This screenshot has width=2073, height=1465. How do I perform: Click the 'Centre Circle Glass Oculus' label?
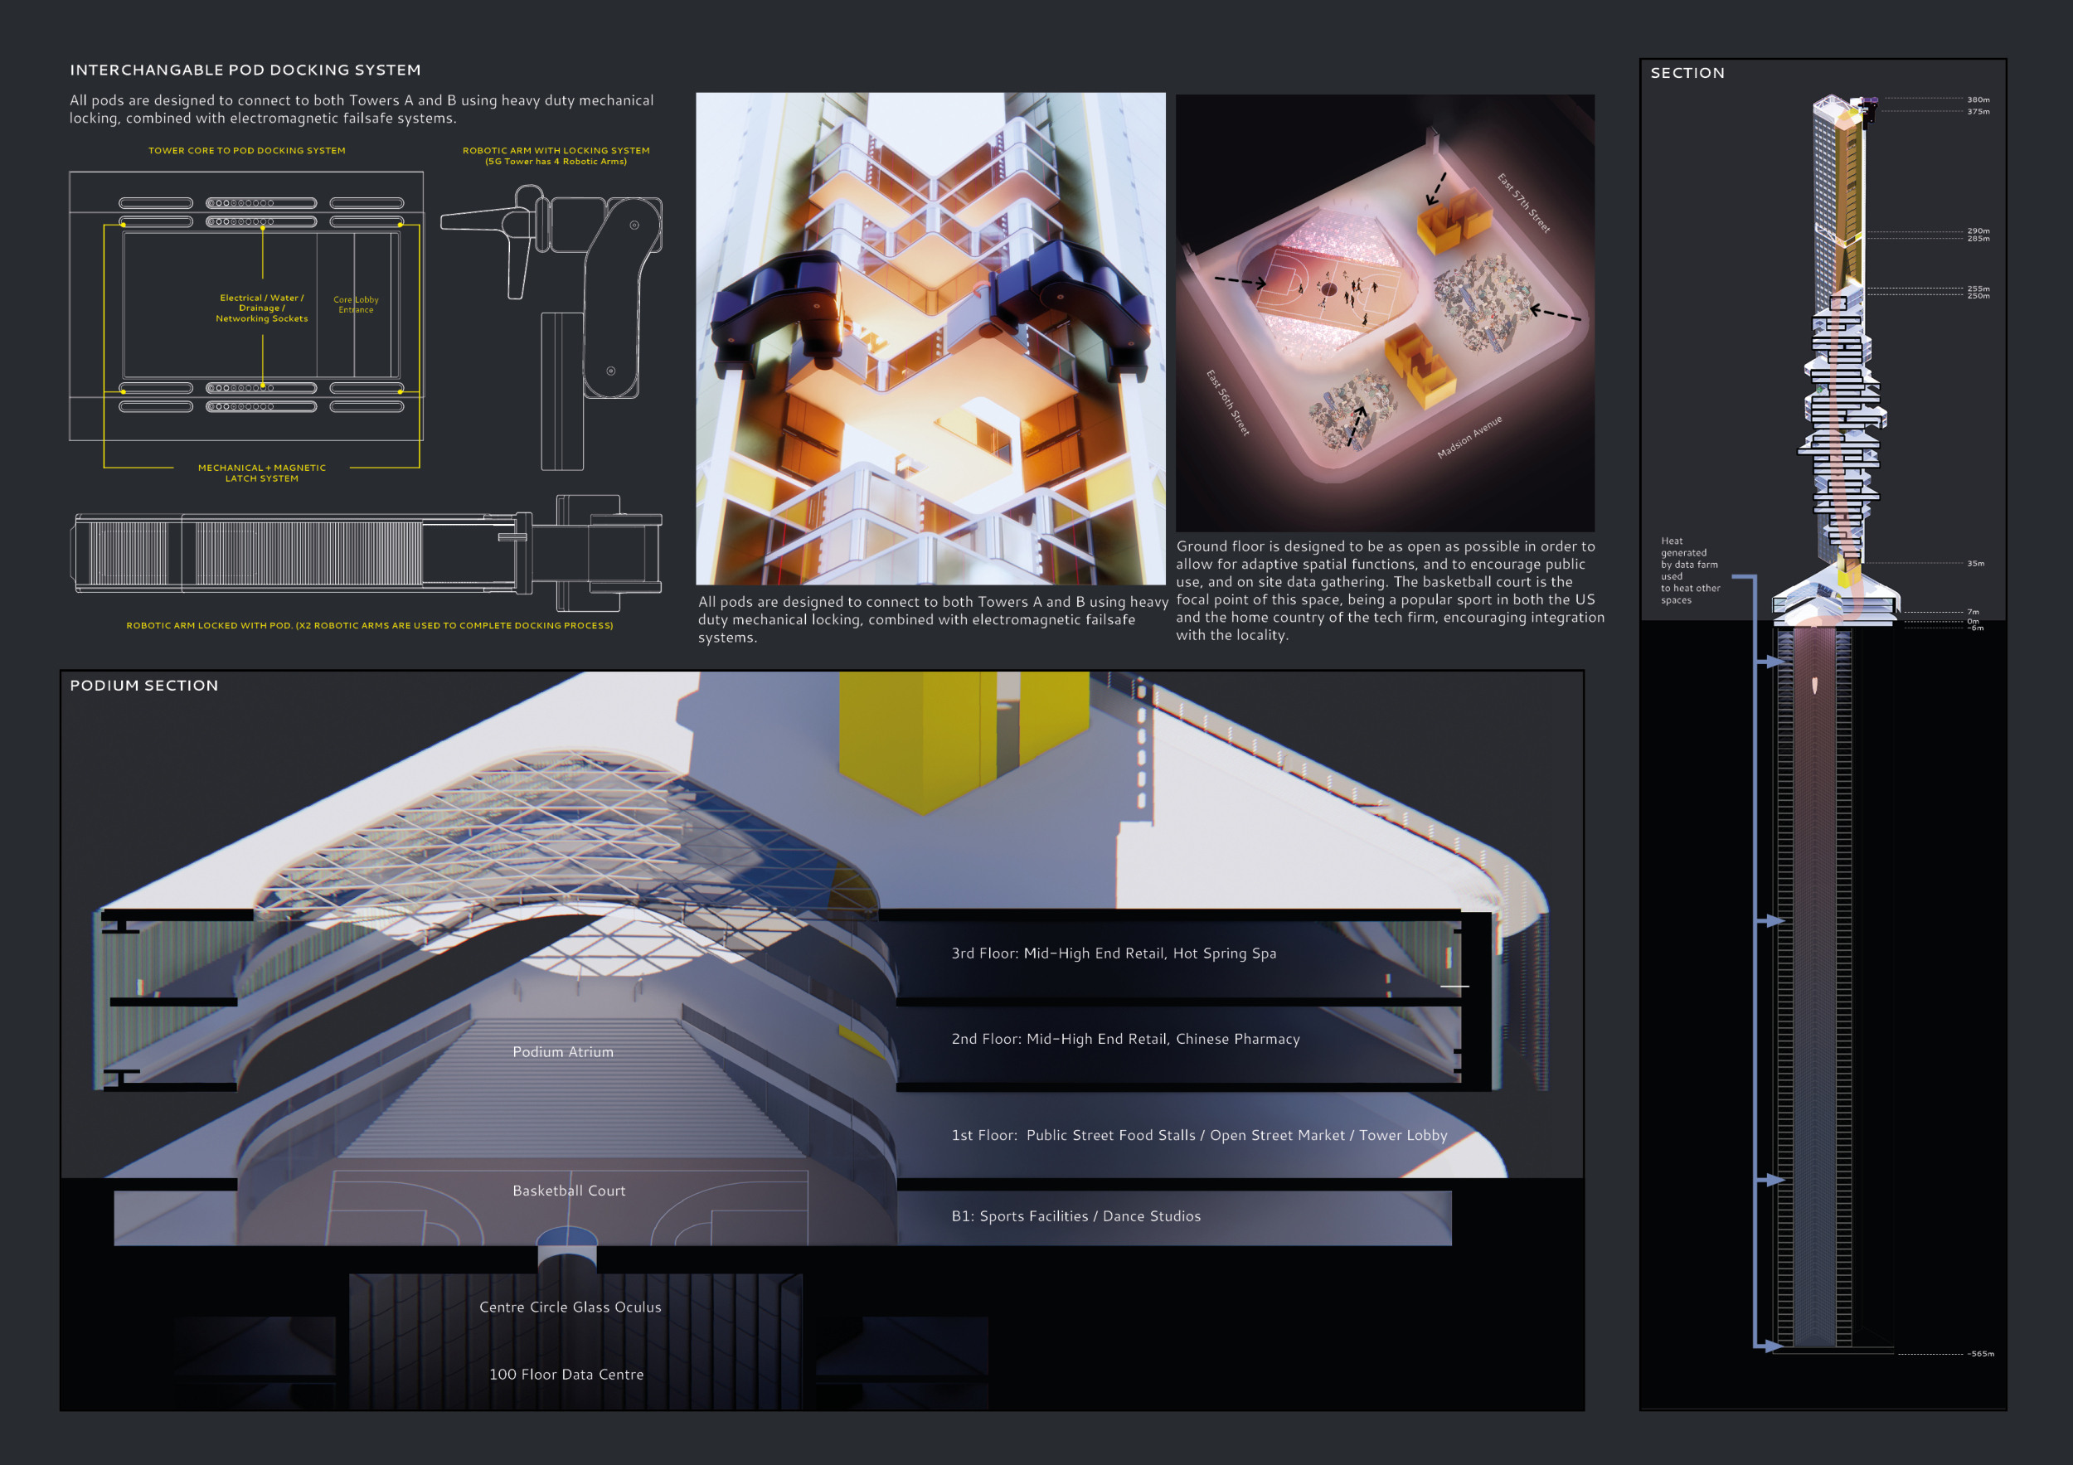point(570,1307)
